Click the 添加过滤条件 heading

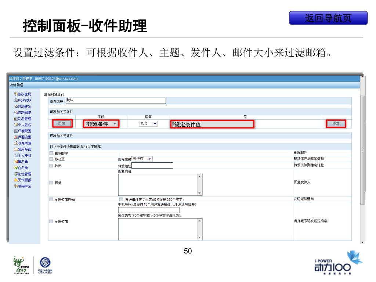pyautogui.click(x=54, y=95)
